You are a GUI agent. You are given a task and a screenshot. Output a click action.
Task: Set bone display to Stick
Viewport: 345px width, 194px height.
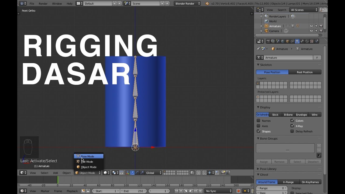click(275, 115)
